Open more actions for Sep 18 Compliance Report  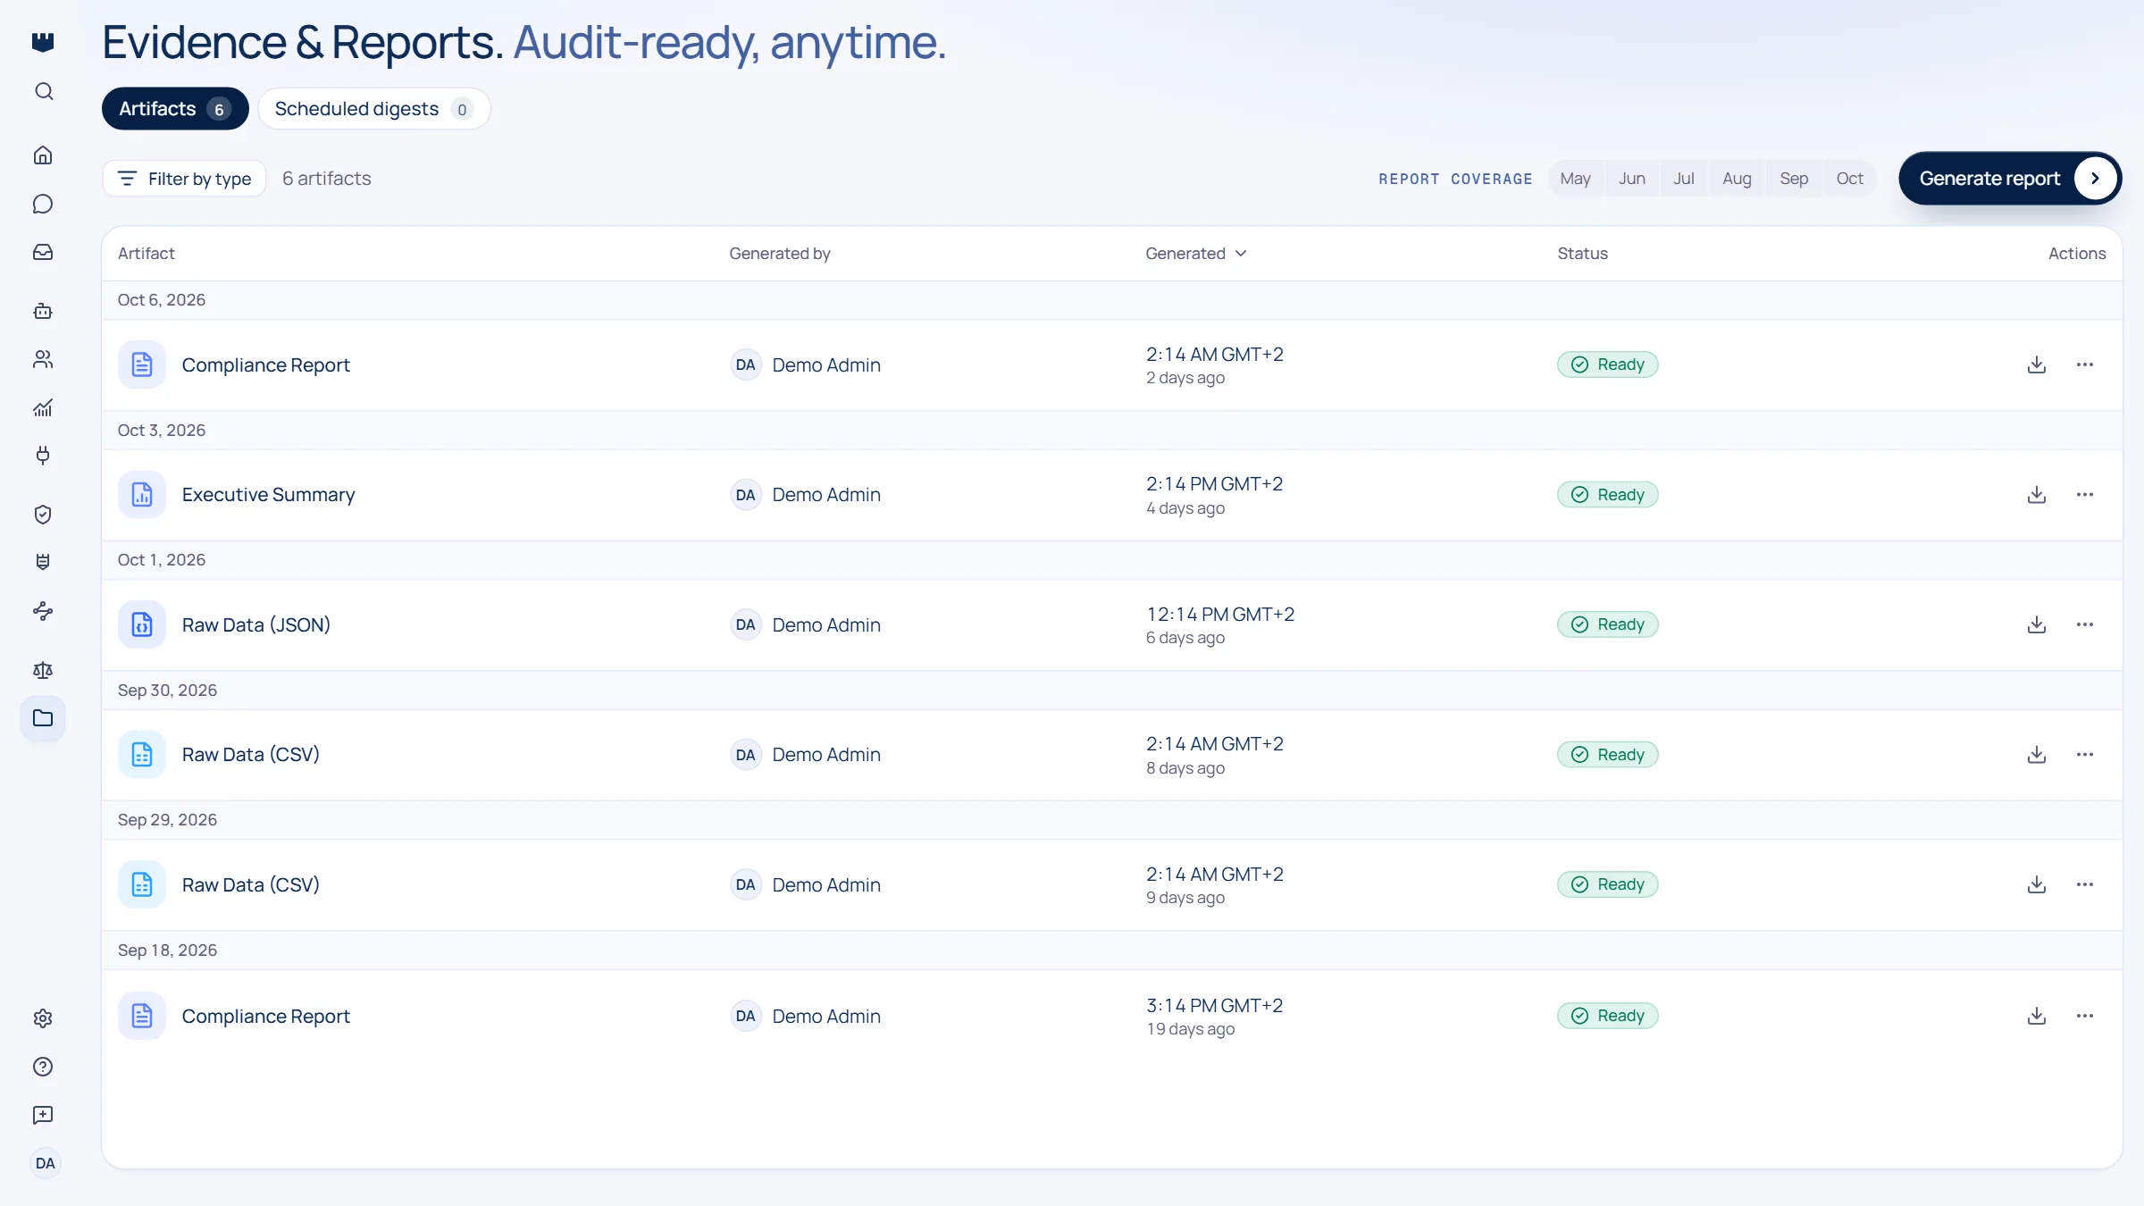2085,1016
